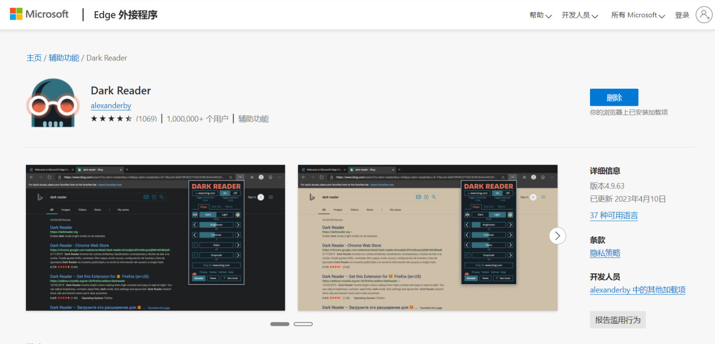Click the Dark Reader heading title
715x344 pixels.
(x=121, y=91)
